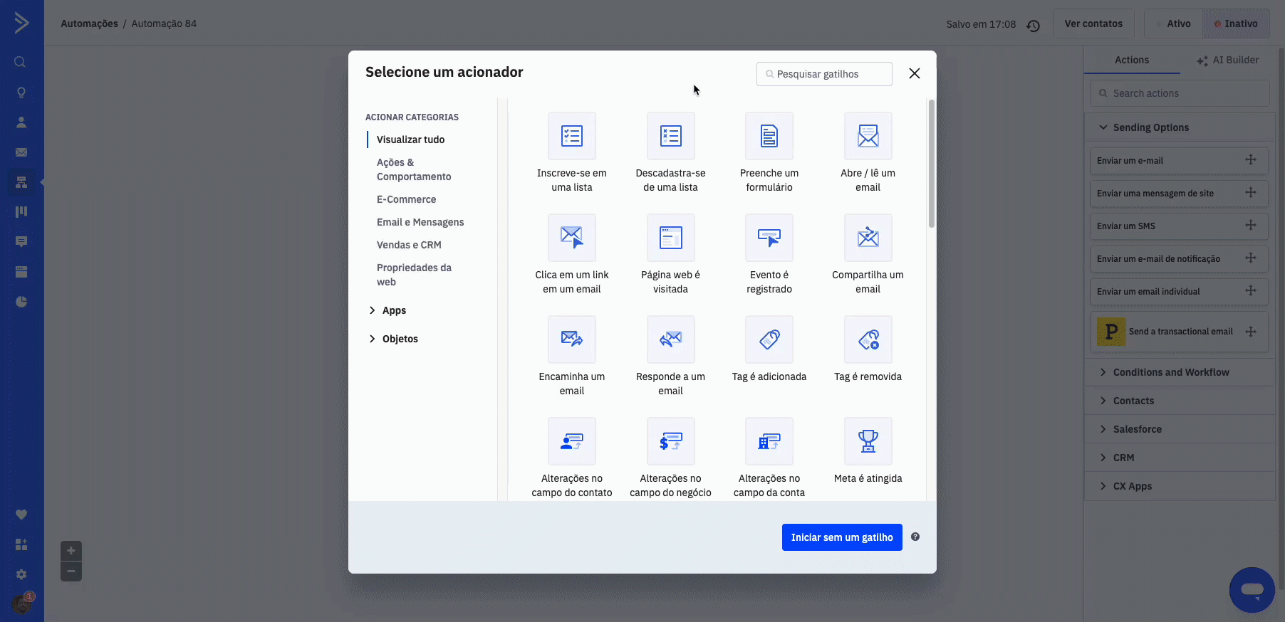Expand the Apps category

(x=393, y=310)
